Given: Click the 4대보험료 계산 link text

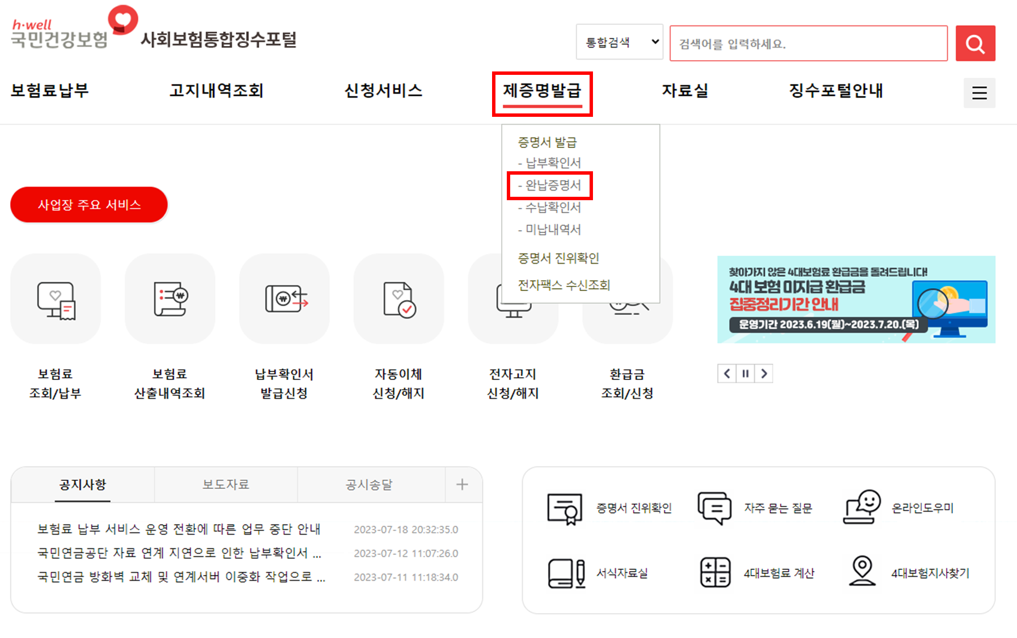Looking at the screenshot, I should (779, 573).
